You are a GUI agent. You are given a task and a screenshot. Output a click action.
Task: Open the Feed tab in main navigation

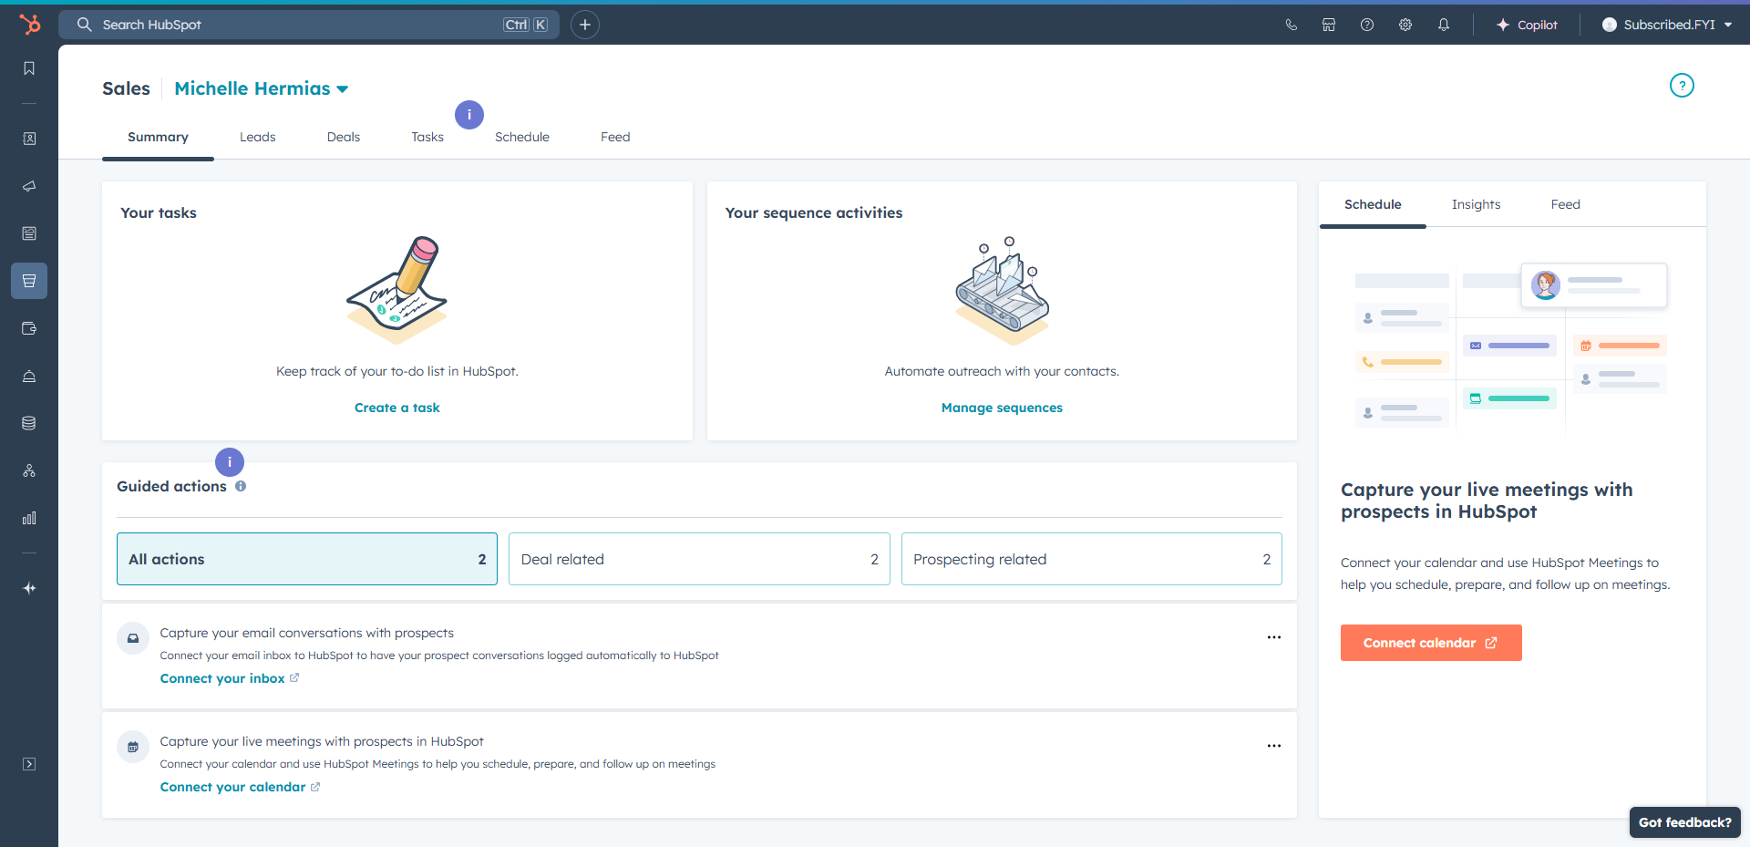[615, 137]
